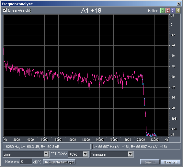Click the 16260 Hz cursor readout status field

(x=47, y=147)
